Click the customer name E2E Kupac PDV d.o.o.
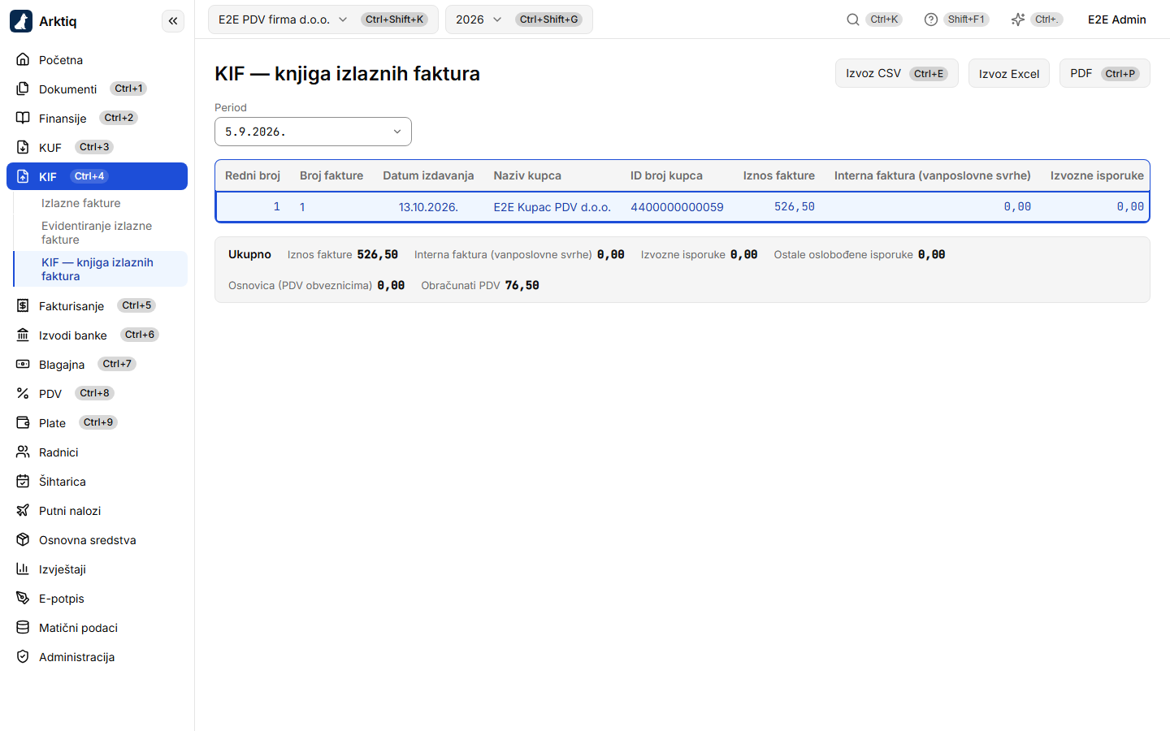The image size is (1170, 731). coord(552,207)
